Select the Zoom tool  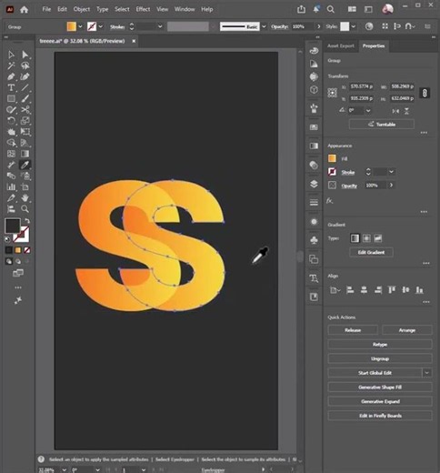point(25,209)
